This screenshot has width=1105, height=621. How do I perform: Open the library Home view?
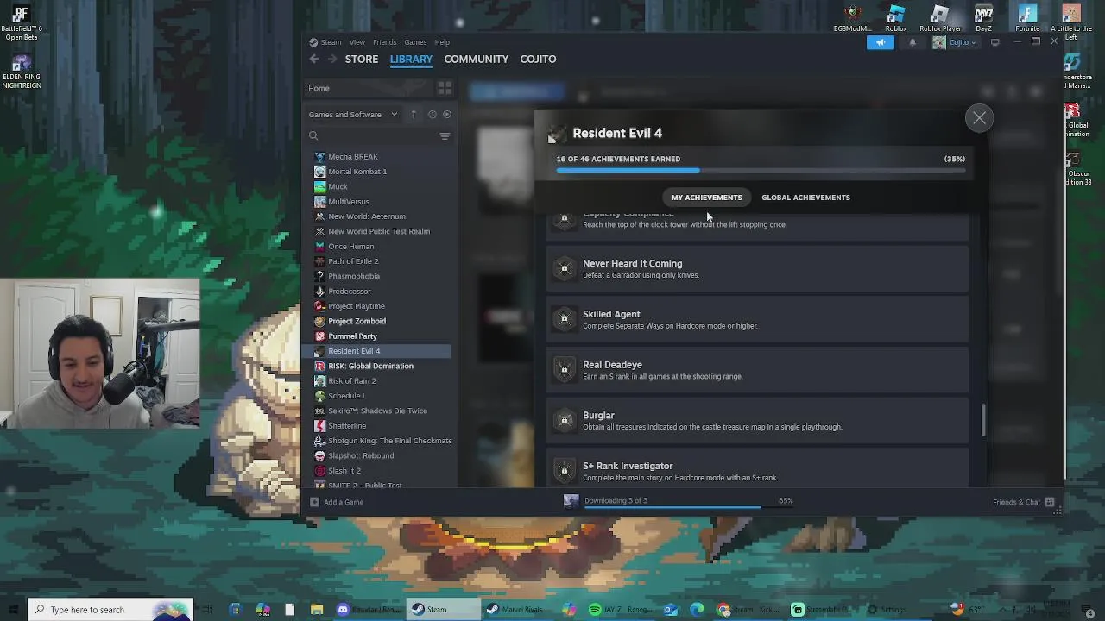(x=367, y=88)
